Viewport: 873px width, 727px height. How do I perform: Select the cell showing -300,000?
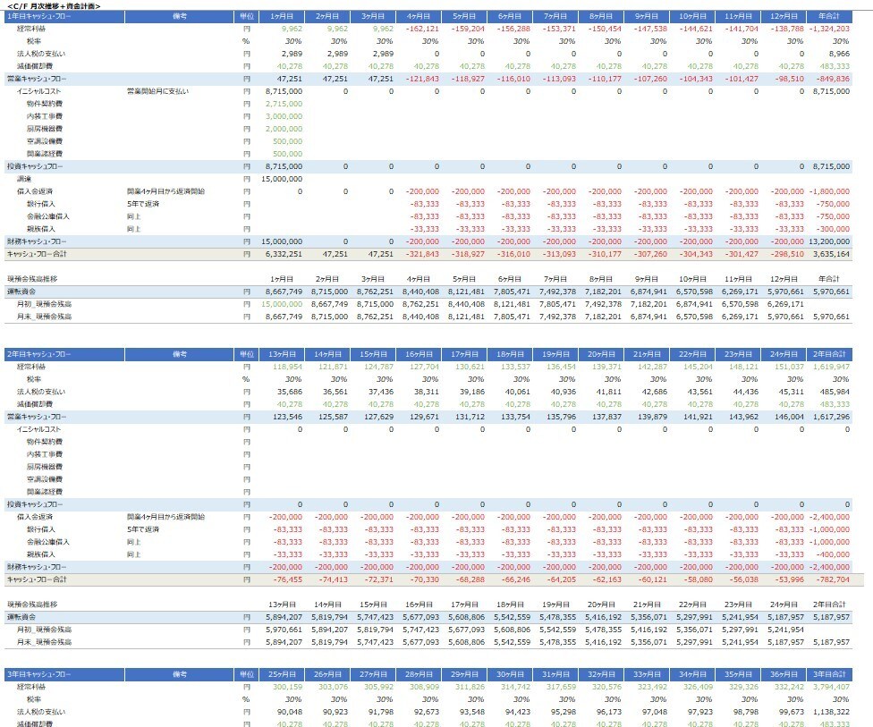pos(834,229)
